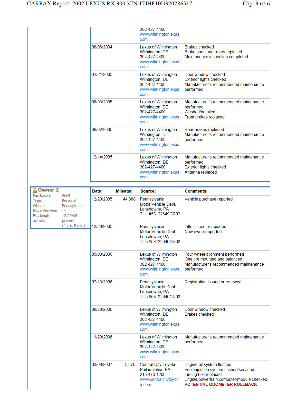The width and height of the screenshot is (297, 410).
Task: Open wilmingtonlexus link in 11/20/2006 row
Action: 160,354
